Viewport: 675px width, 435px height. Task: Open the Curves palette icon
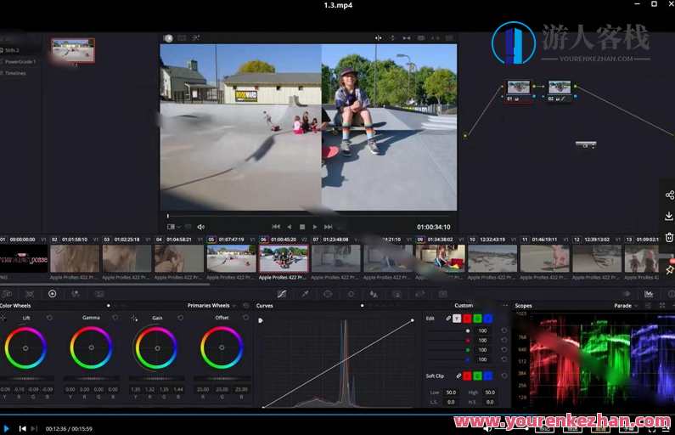click(x=282, y=294)
